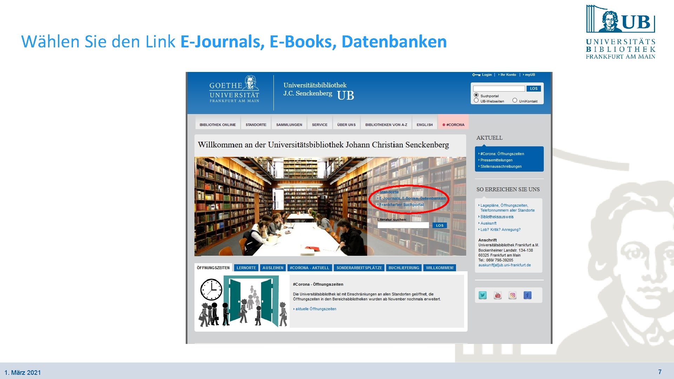Open the Bibliotheksausweis link
The height and width of the screenshot is (379, 674).
[x=496, y=217]
